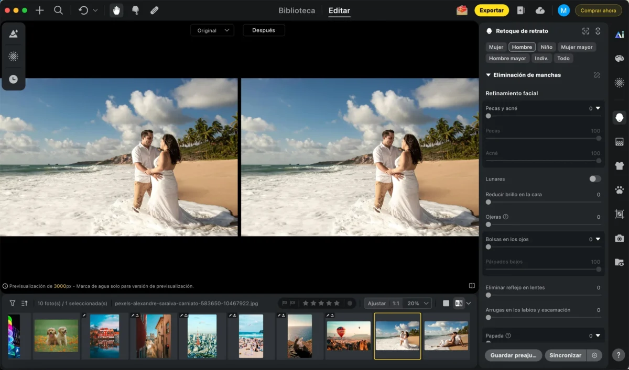This screenshot has height=370, width=629.
Task: Switch to the Editar tab
Action: tap(339, 10)
